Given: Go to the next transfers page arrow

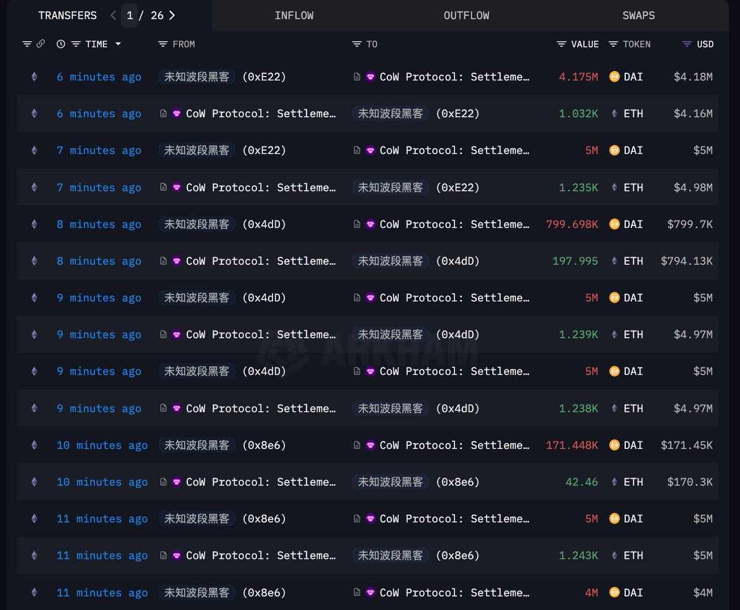Looking at the screenshot, I should coord(172,15).
